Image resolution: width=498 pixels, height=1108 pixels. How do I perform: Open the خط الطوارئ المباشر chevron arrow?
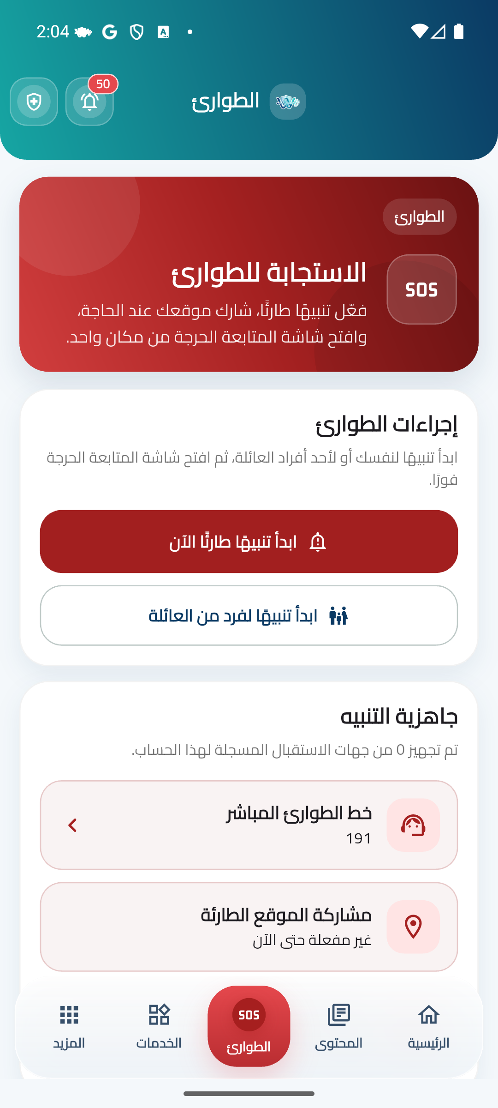(x=72, y=825)
